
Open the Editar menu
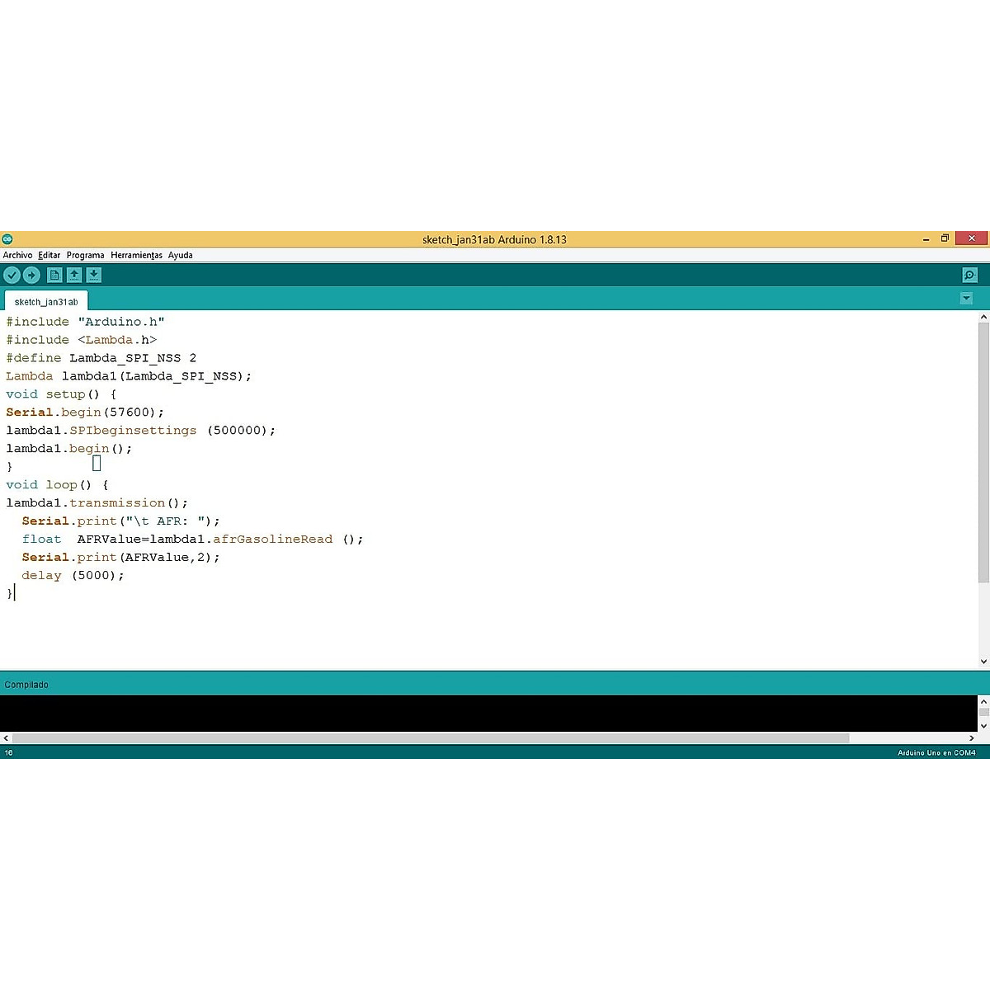[49, 255]
